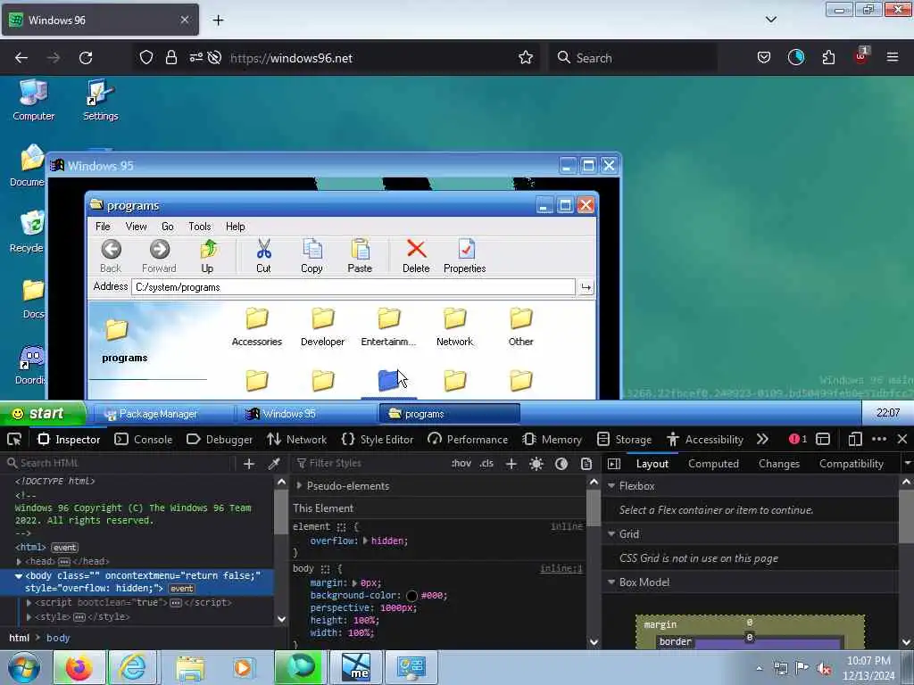This screenshot has height=685, width=914.
Task: Open the Firefox hamburger menu
Action: 893,58
